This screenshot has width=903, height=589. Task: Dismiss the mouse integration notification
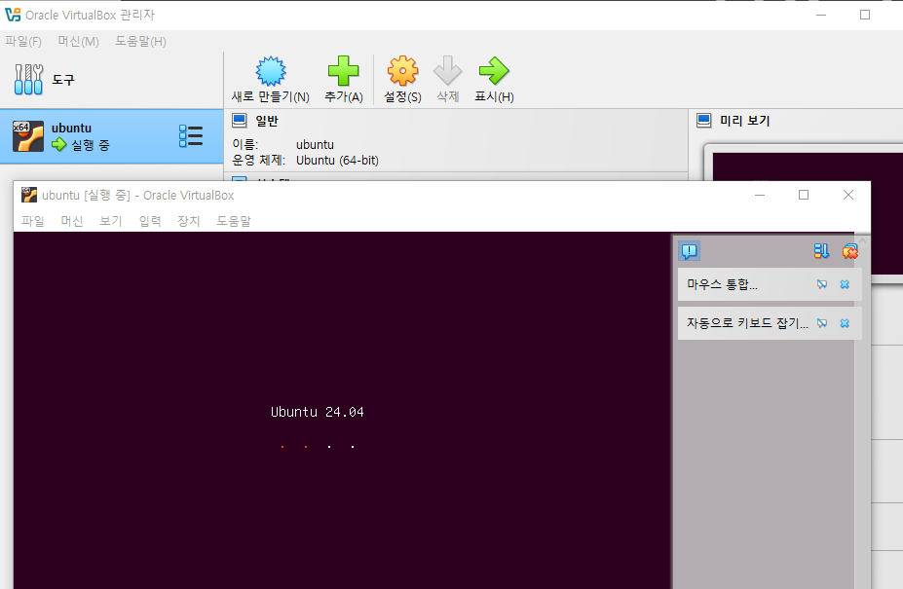[845, 284]
